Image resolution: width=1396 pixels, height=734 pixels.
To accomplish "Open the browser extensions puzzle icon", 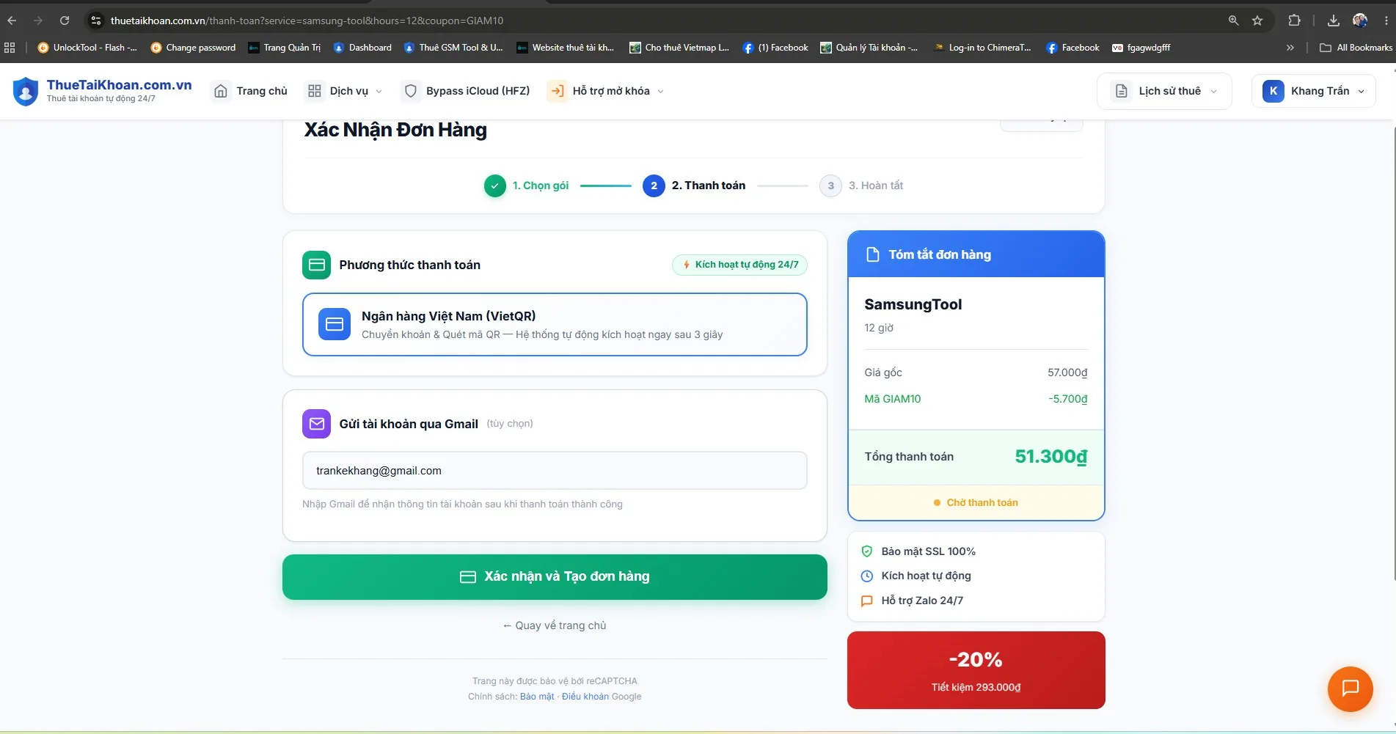I will pyautogui.click(x=1295, y=21).
